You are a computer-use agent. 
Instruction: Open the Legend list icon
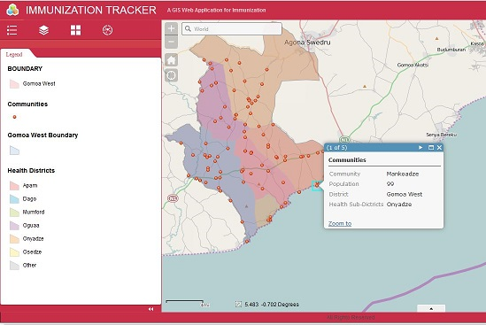coord(12,30)
